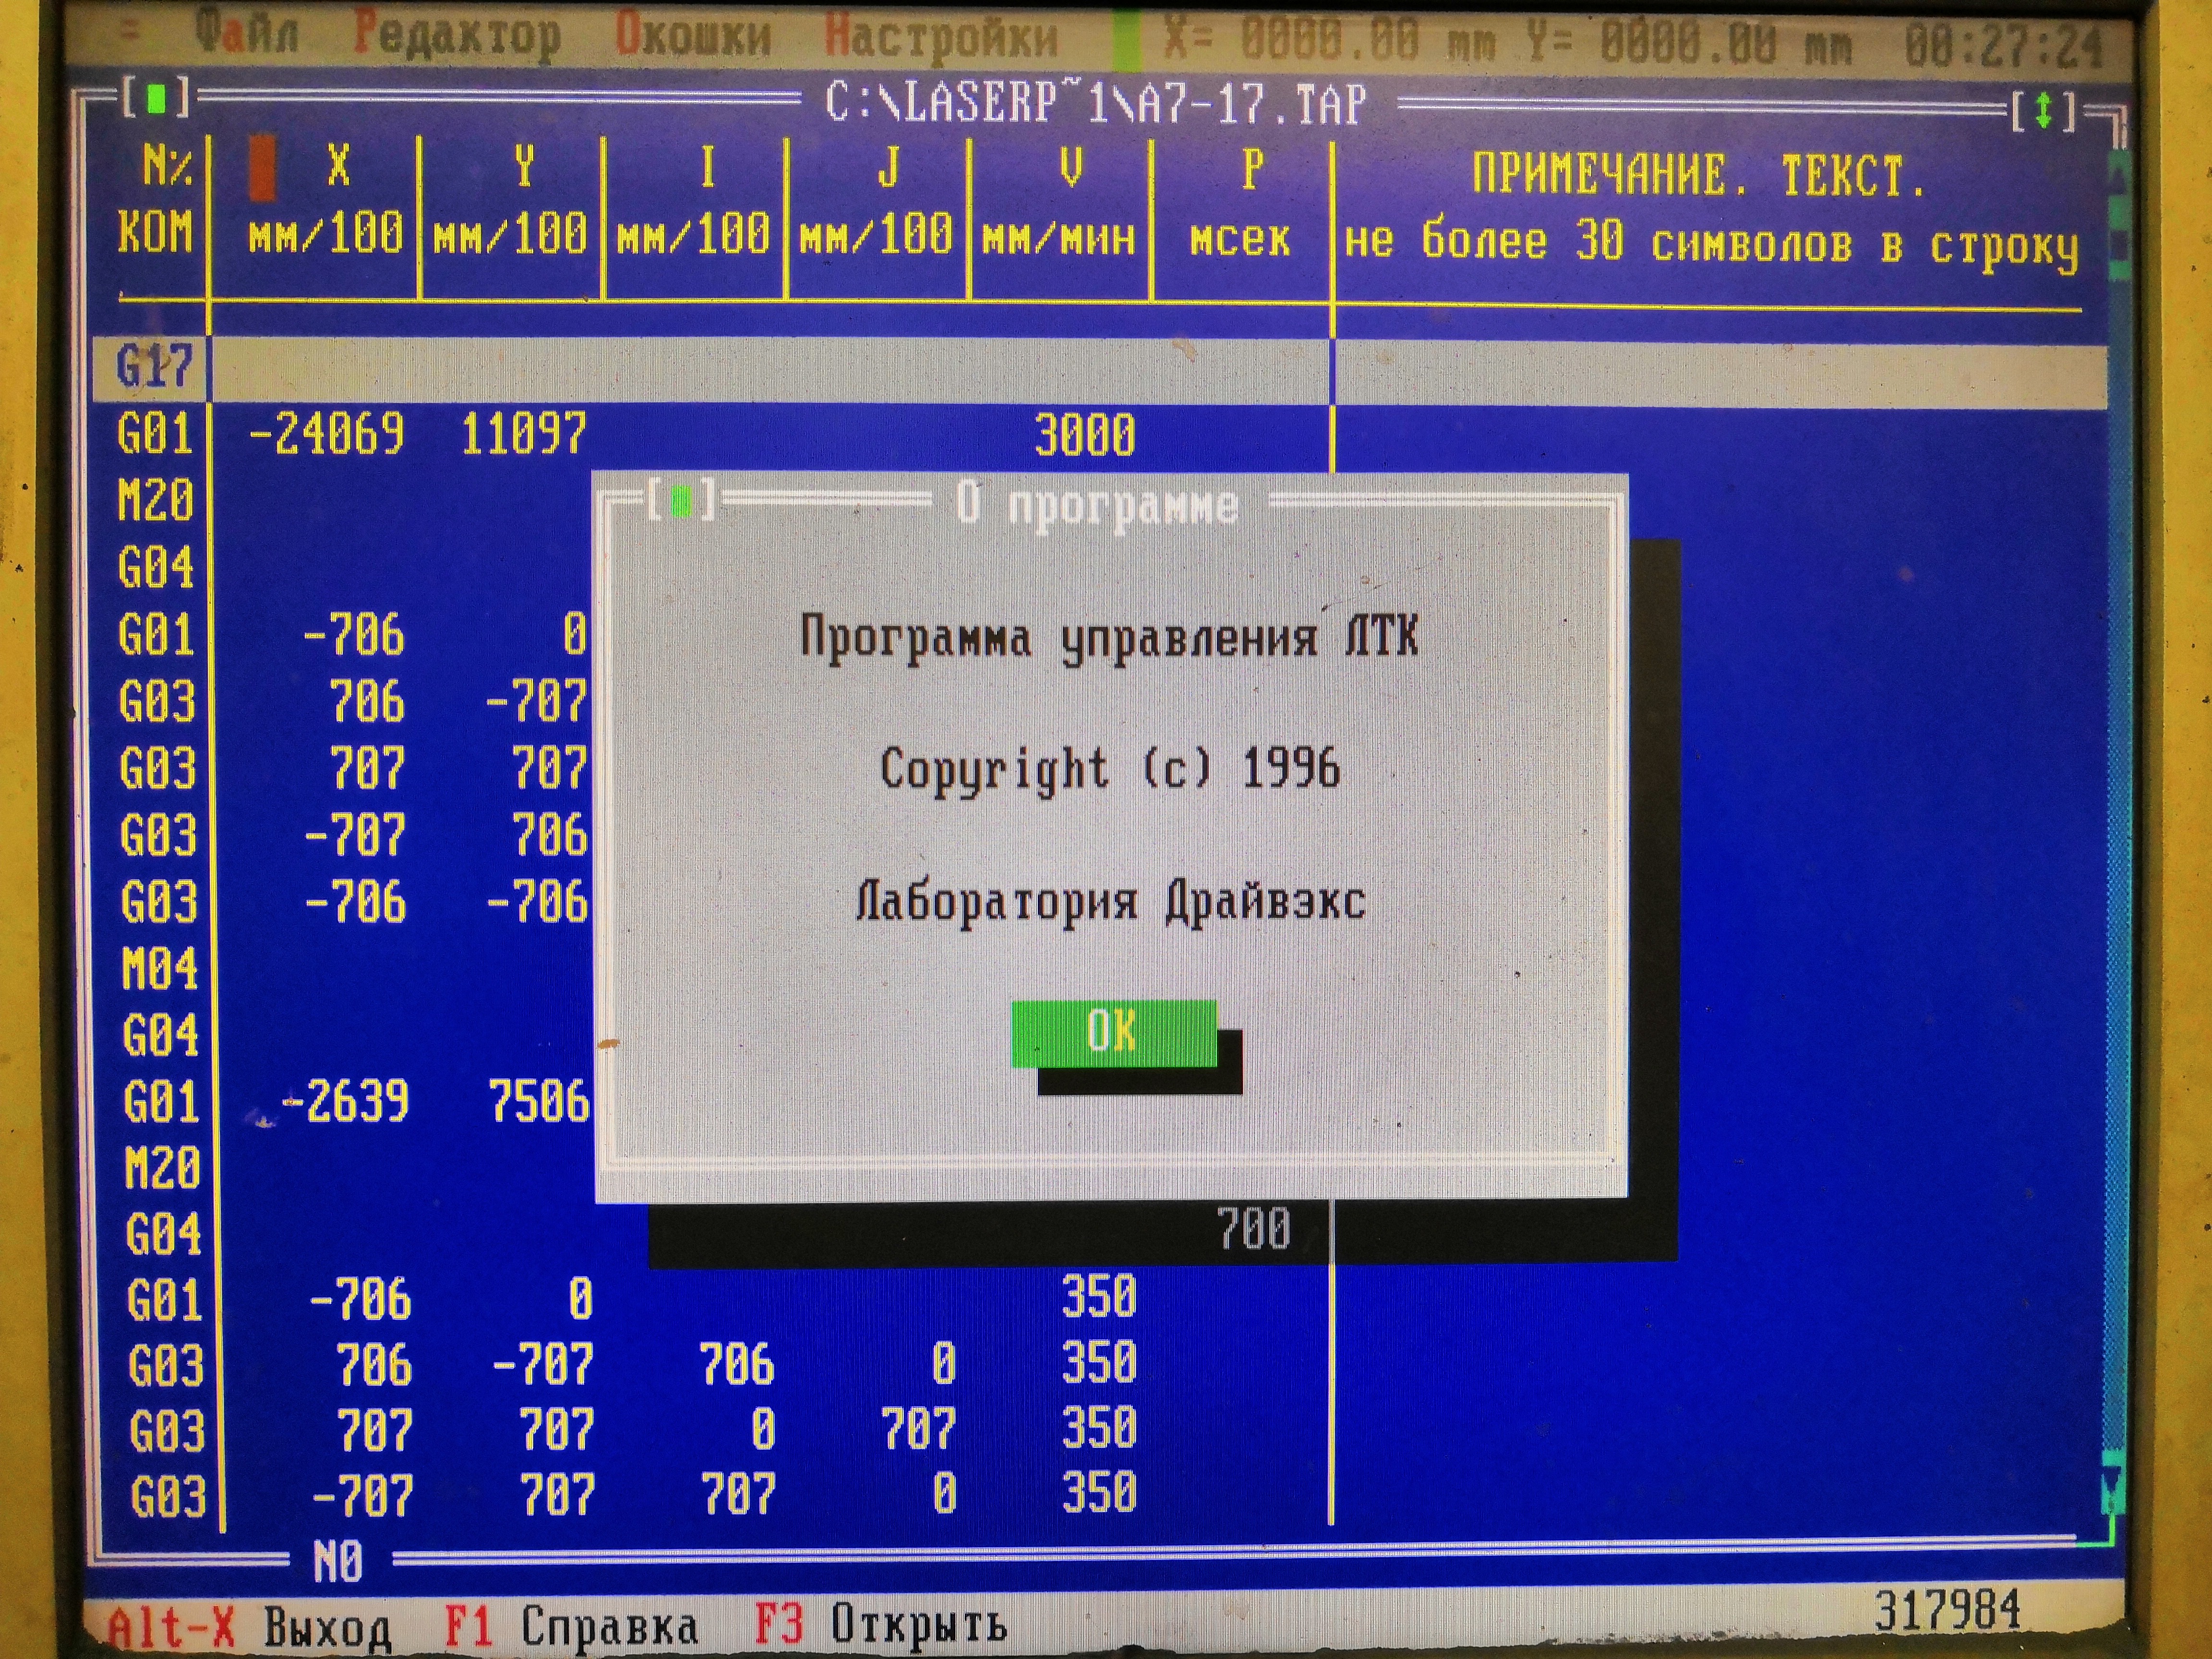Close the 'О программе' dialog with its close box
The width and height of the screenshot is (2212, 1659).
pyautogui.click(x=682, y=502)
